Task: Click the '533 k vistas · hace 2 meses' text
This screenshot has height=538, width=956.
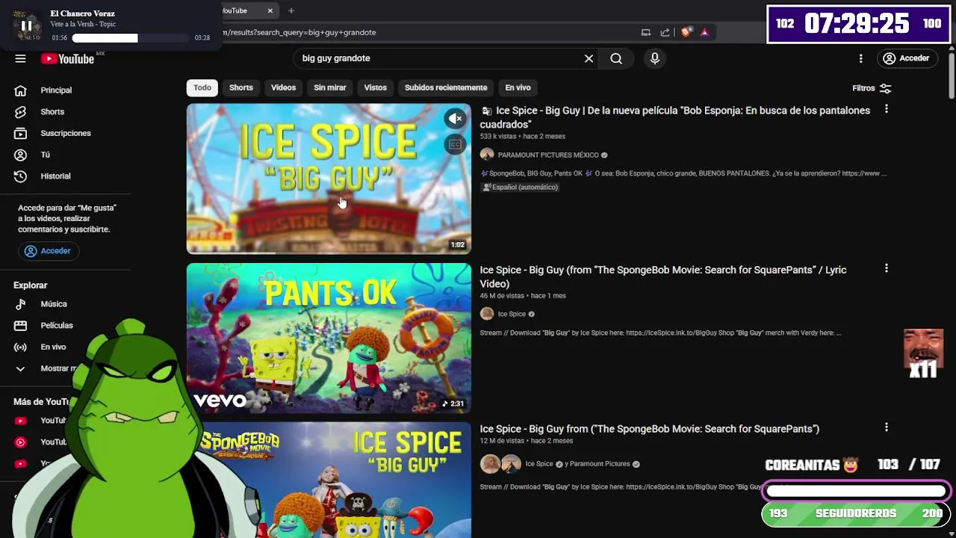Action: pyautogui.click(x=522, y=137)
